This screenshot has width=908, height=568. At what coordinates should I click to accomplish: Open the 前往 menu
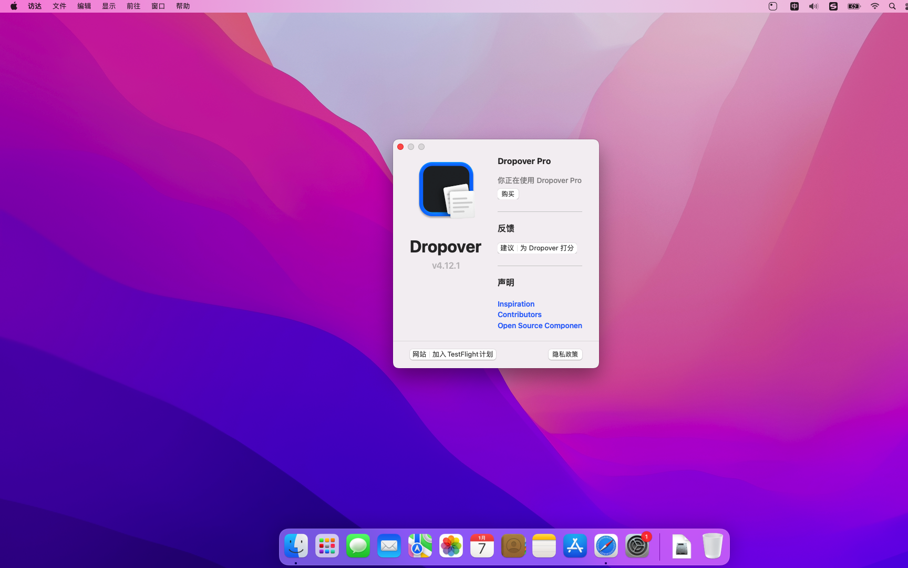[x=133, y=6]
